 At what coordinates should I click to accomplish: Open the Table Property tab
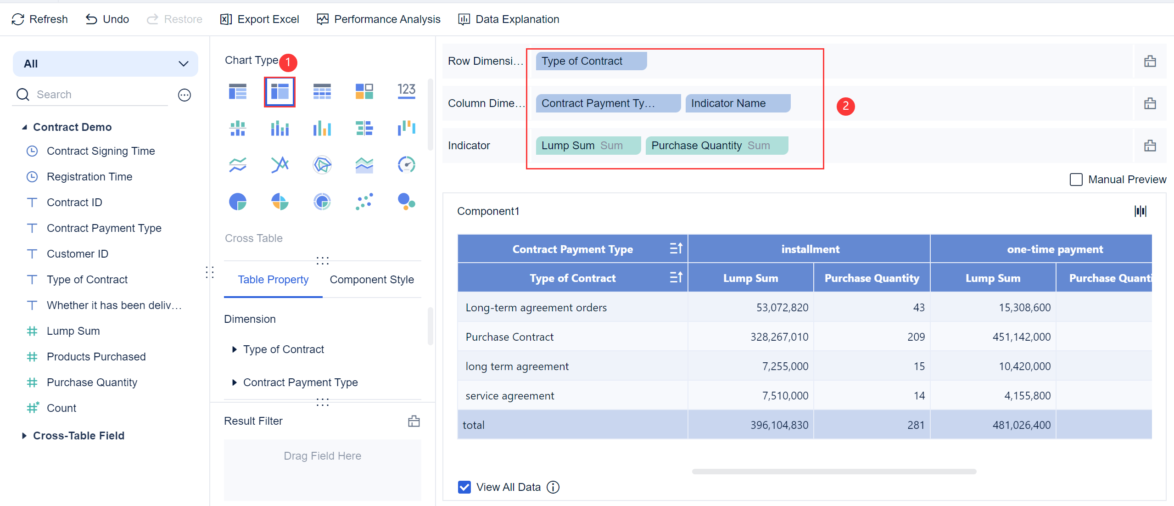click(273, 280)
